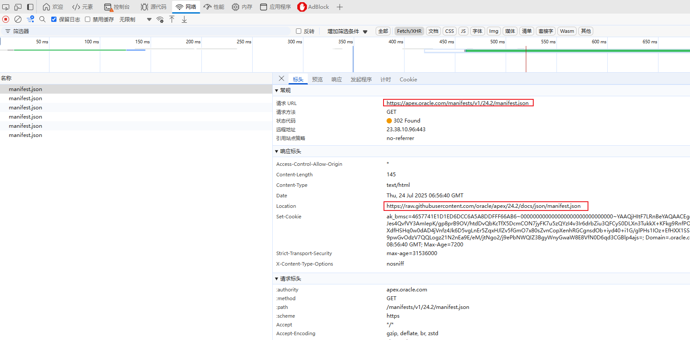Activate the inspect element picker icon
Screen dimensions: 690x340
point(6,7)
